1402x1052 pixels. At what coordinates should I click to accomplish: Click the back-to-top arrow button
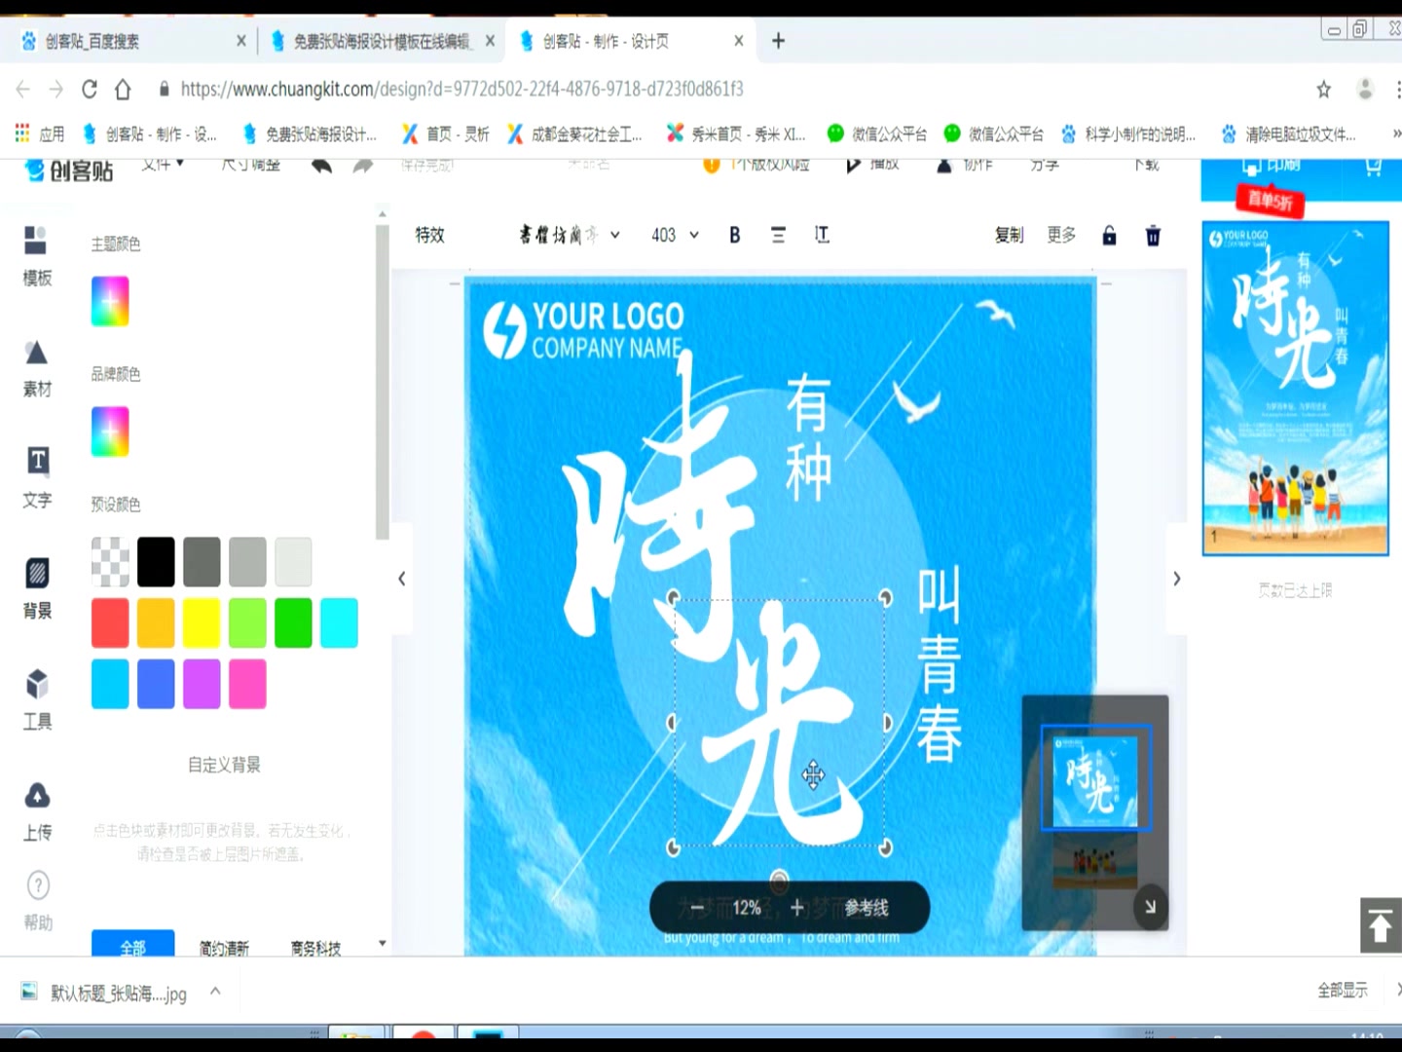click(1380, 924)
